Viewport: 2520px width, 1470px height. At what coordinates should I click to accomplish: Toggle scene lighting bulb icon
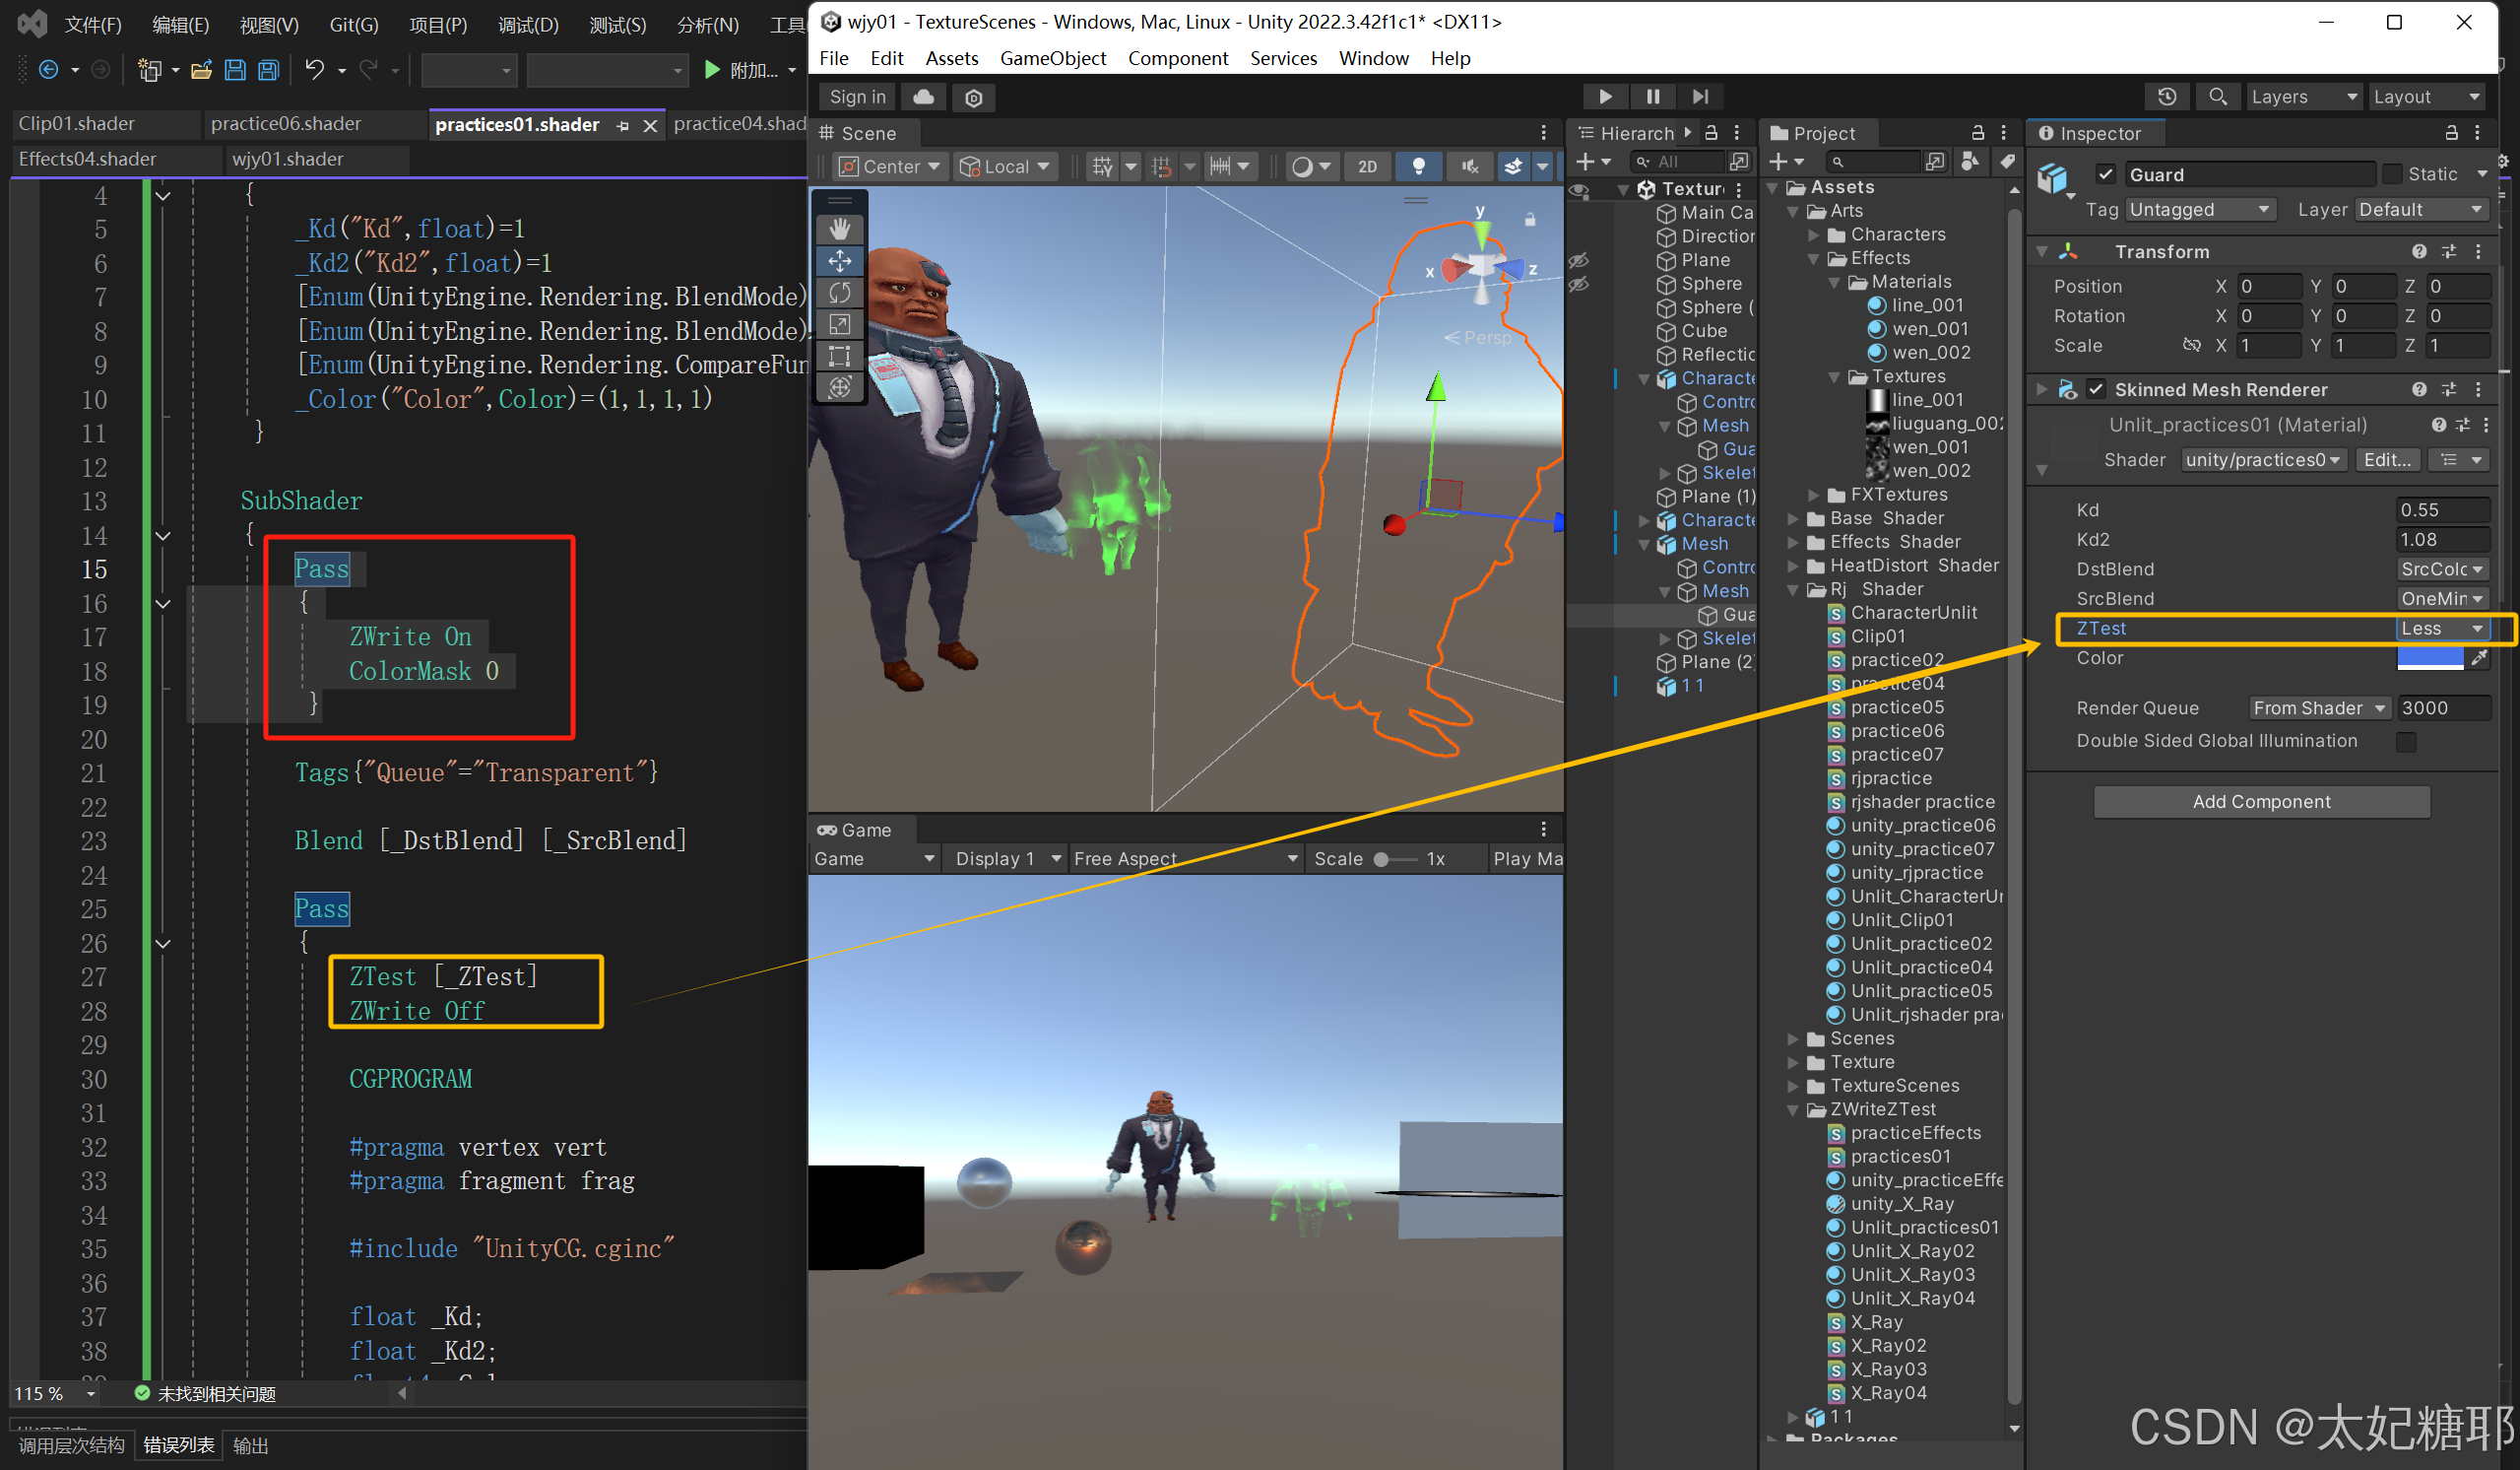pyautogui.click(x=1417, y=167)
